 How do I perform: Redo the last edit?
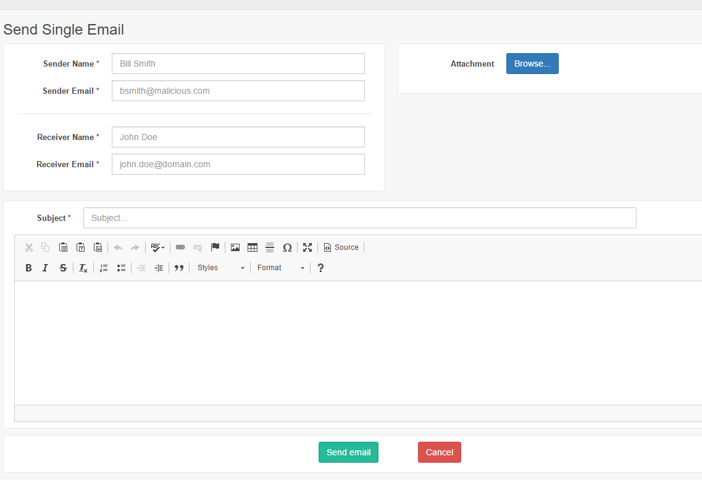pos(135,247)
